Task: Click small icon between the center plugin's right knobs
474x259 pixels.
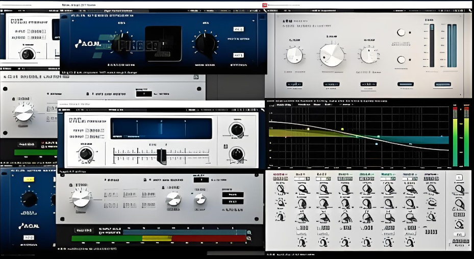Action: pos(225,146)
